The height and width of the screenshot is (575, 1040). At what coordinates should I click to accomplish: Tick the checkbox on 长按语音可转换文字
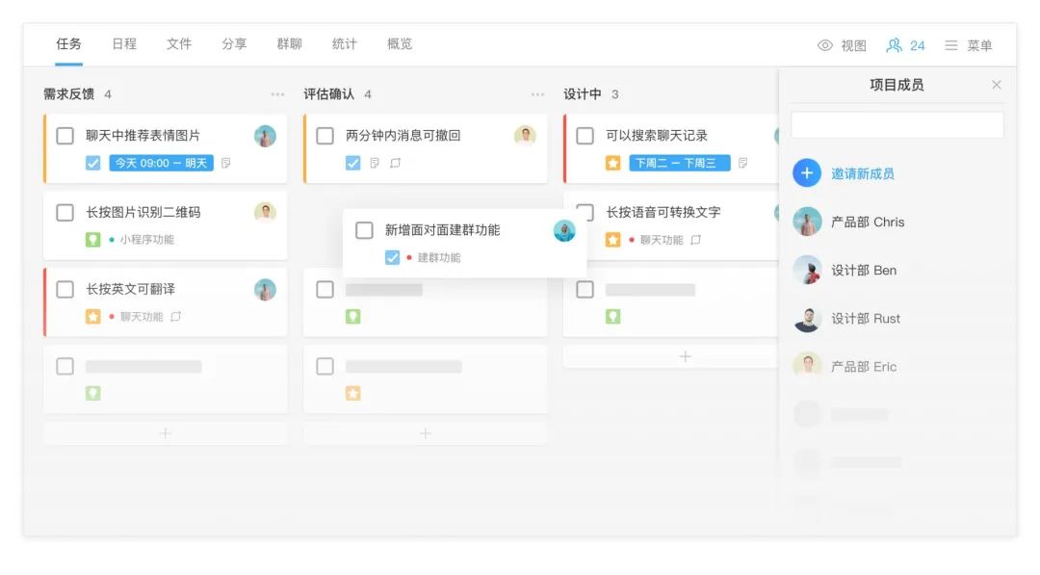(585, 212)
